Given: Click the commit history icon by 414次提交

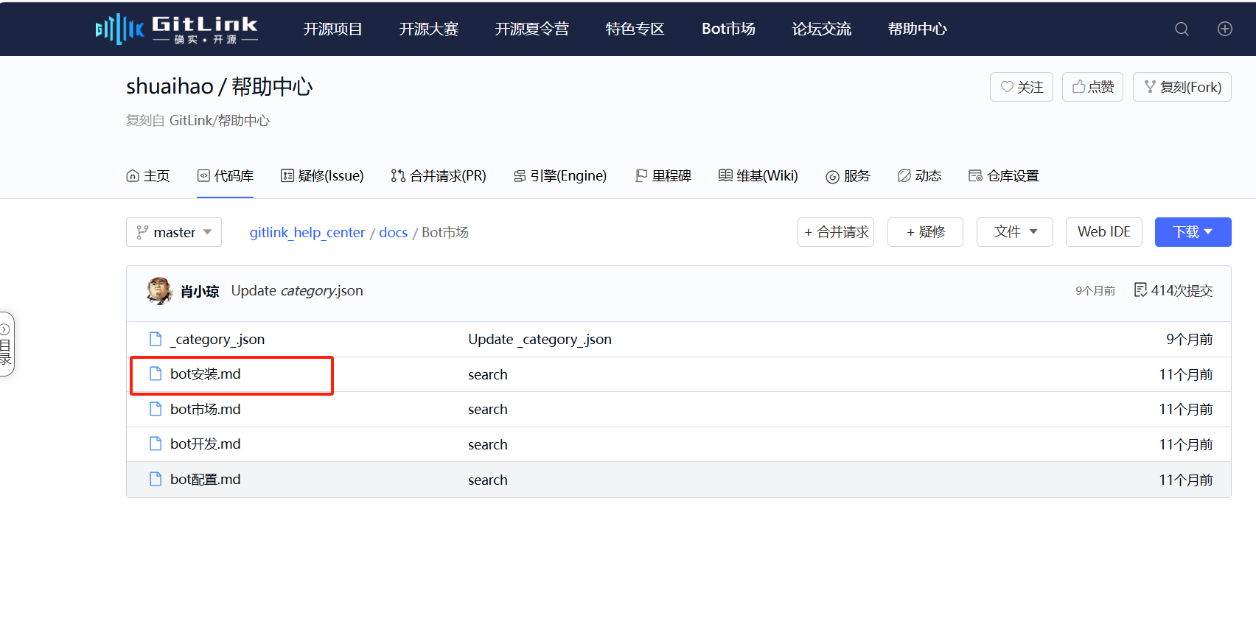Looking at the screenshot, I should [1140, 290].
